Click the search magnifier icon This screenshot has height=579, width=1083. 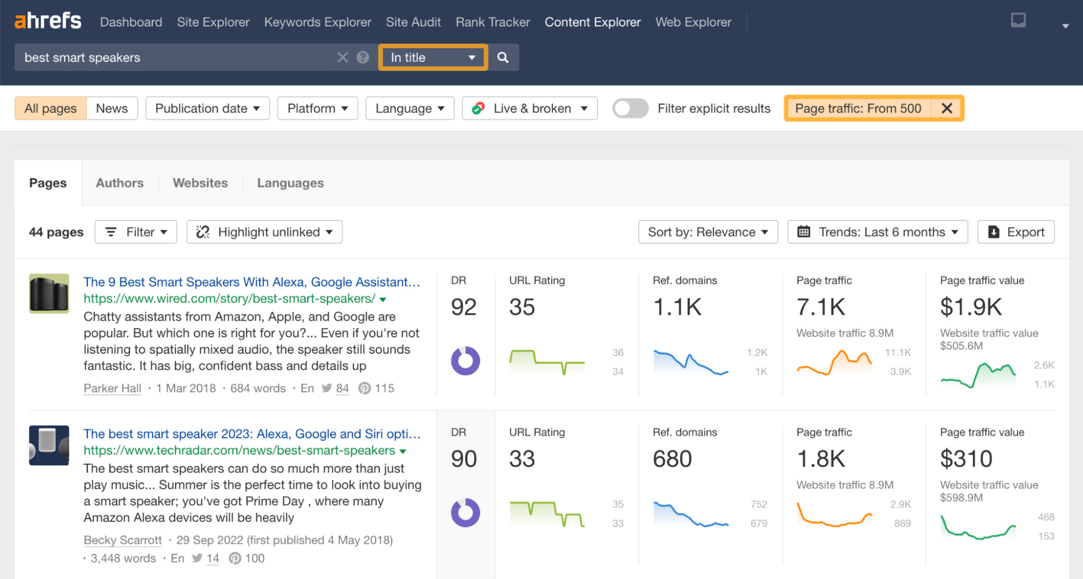point(503,57)
